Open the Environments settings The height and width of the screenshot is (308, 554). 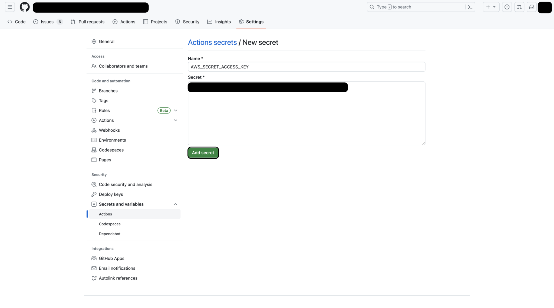[x=112, y=140]
